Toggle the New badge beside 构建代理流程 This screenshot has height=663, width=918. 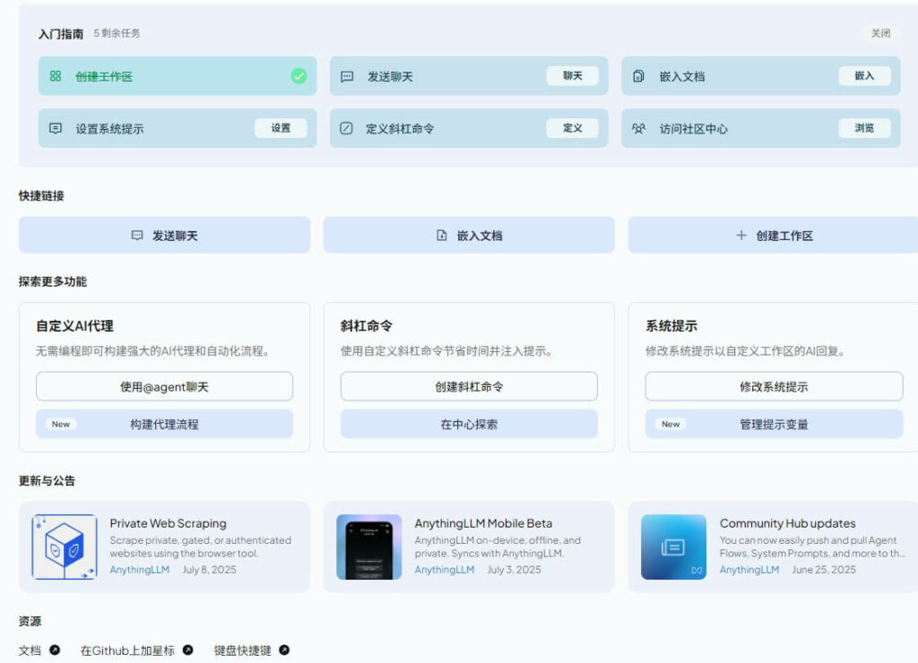coord(60,424)
